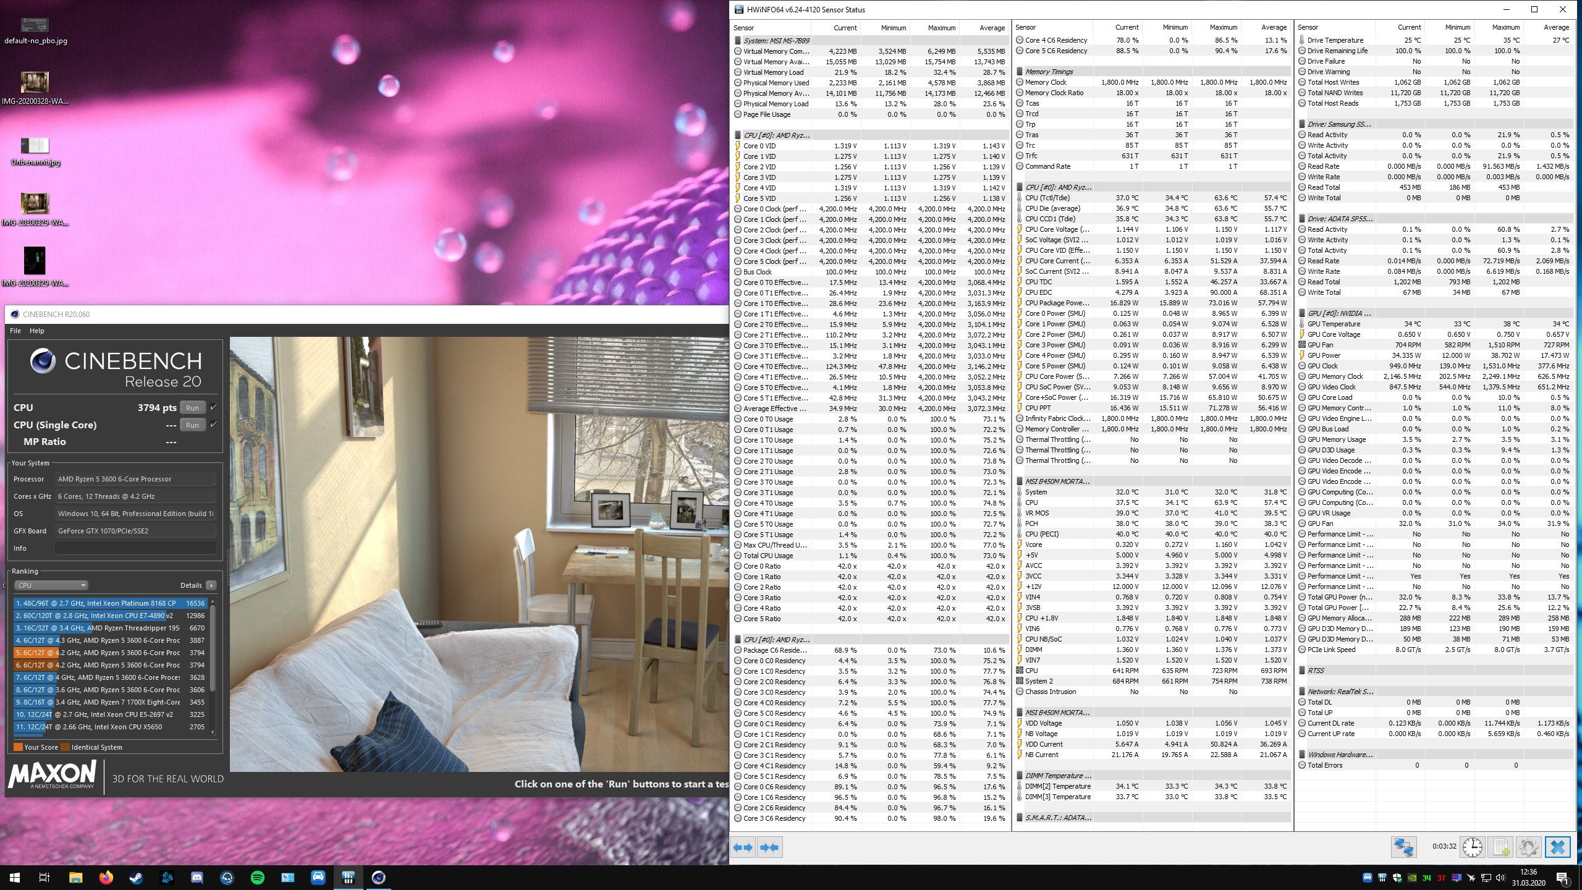Screen dimensions: 1582x890
Task: Select the 'CPU Package Powe...' sensor row
Action: (x=1153, y=303)
